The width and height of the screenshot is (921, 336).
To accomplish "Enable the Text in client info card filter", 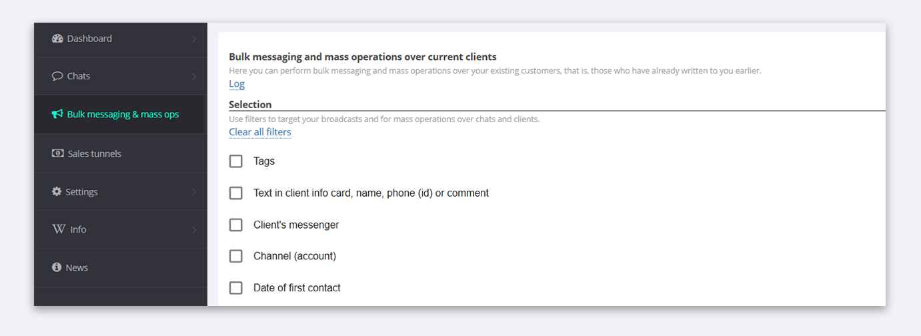I will coord(236,193).
